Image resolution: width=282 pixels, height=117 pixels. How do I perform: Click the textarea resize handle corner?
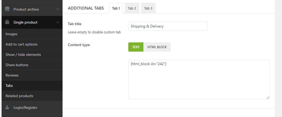(x=268, y=98)
